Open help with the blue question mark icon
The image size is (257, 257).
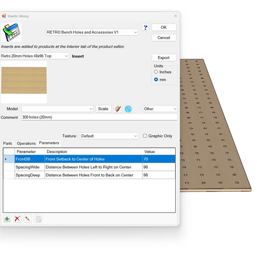click(146, 27)
